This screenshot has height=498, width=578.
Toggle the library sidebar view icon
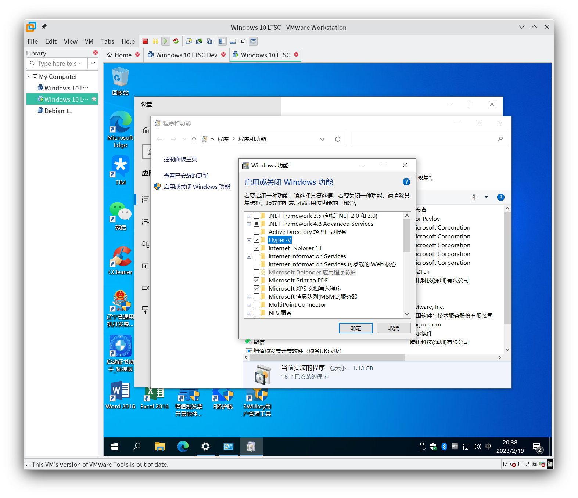[x=222, y=41]
